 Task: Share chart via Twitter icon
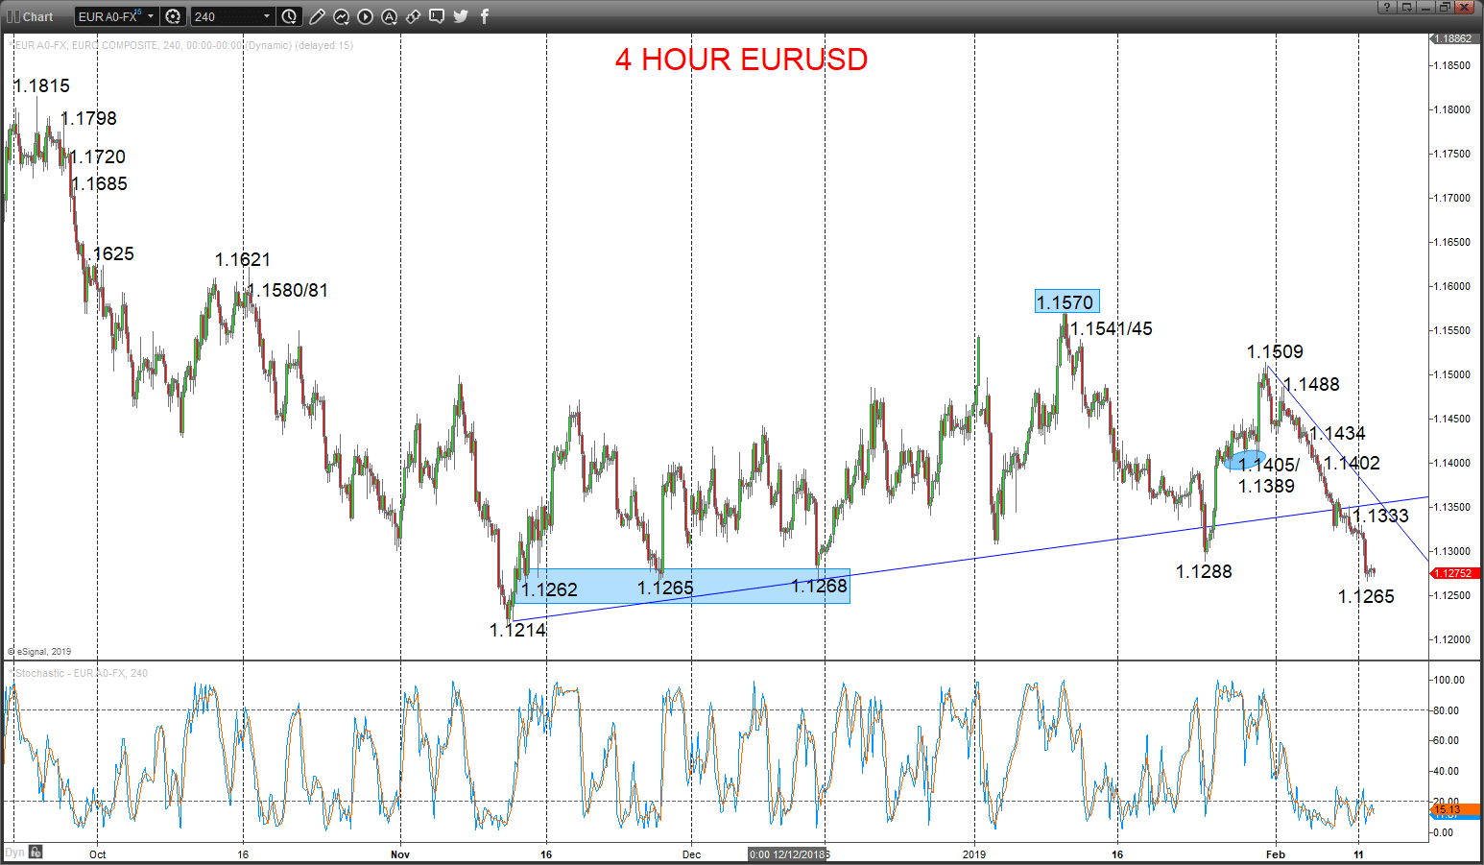461,16
